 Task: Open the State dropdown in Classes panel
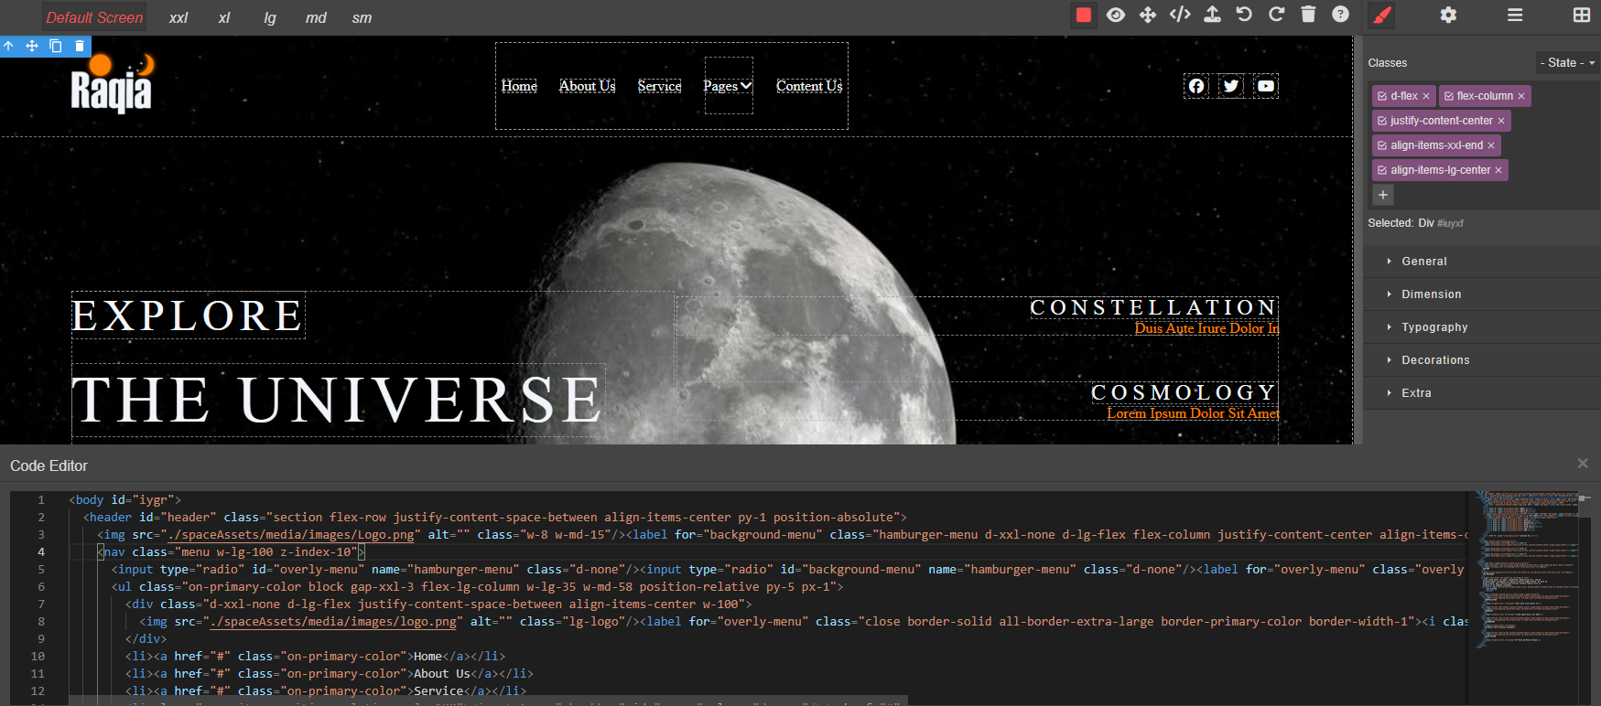click(1567, 63)
